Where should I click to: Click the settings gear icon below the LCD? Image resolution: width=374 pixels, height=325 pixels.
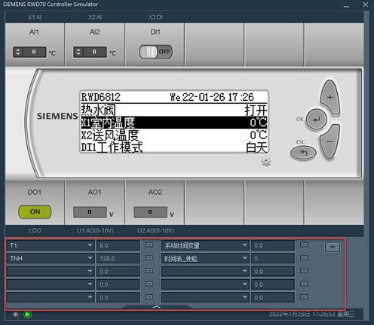(x=266, y=161)
